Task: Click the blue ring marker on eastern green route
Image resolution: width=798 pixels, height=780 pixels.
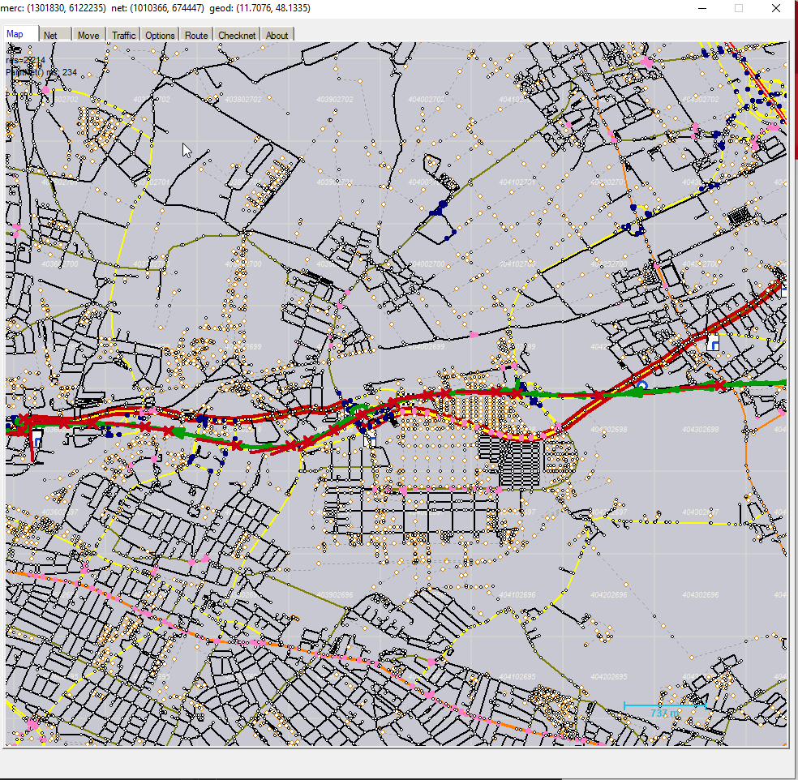Action: 641,387
